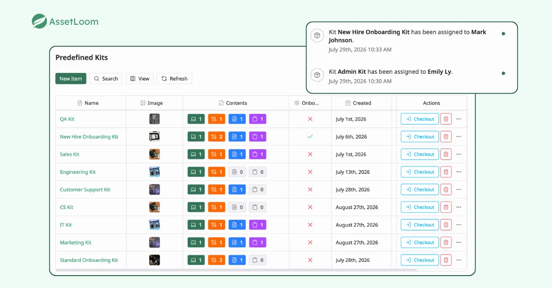Click Marketing Kit orange accessories badge
Viewport: 552px width, 288px height.
[217, 243]
